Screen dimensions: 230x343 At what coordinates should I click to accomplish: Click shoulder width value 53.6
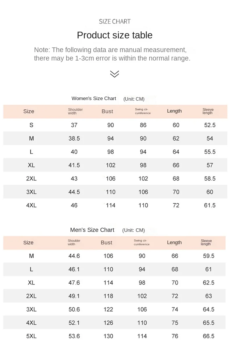point(74,336)
